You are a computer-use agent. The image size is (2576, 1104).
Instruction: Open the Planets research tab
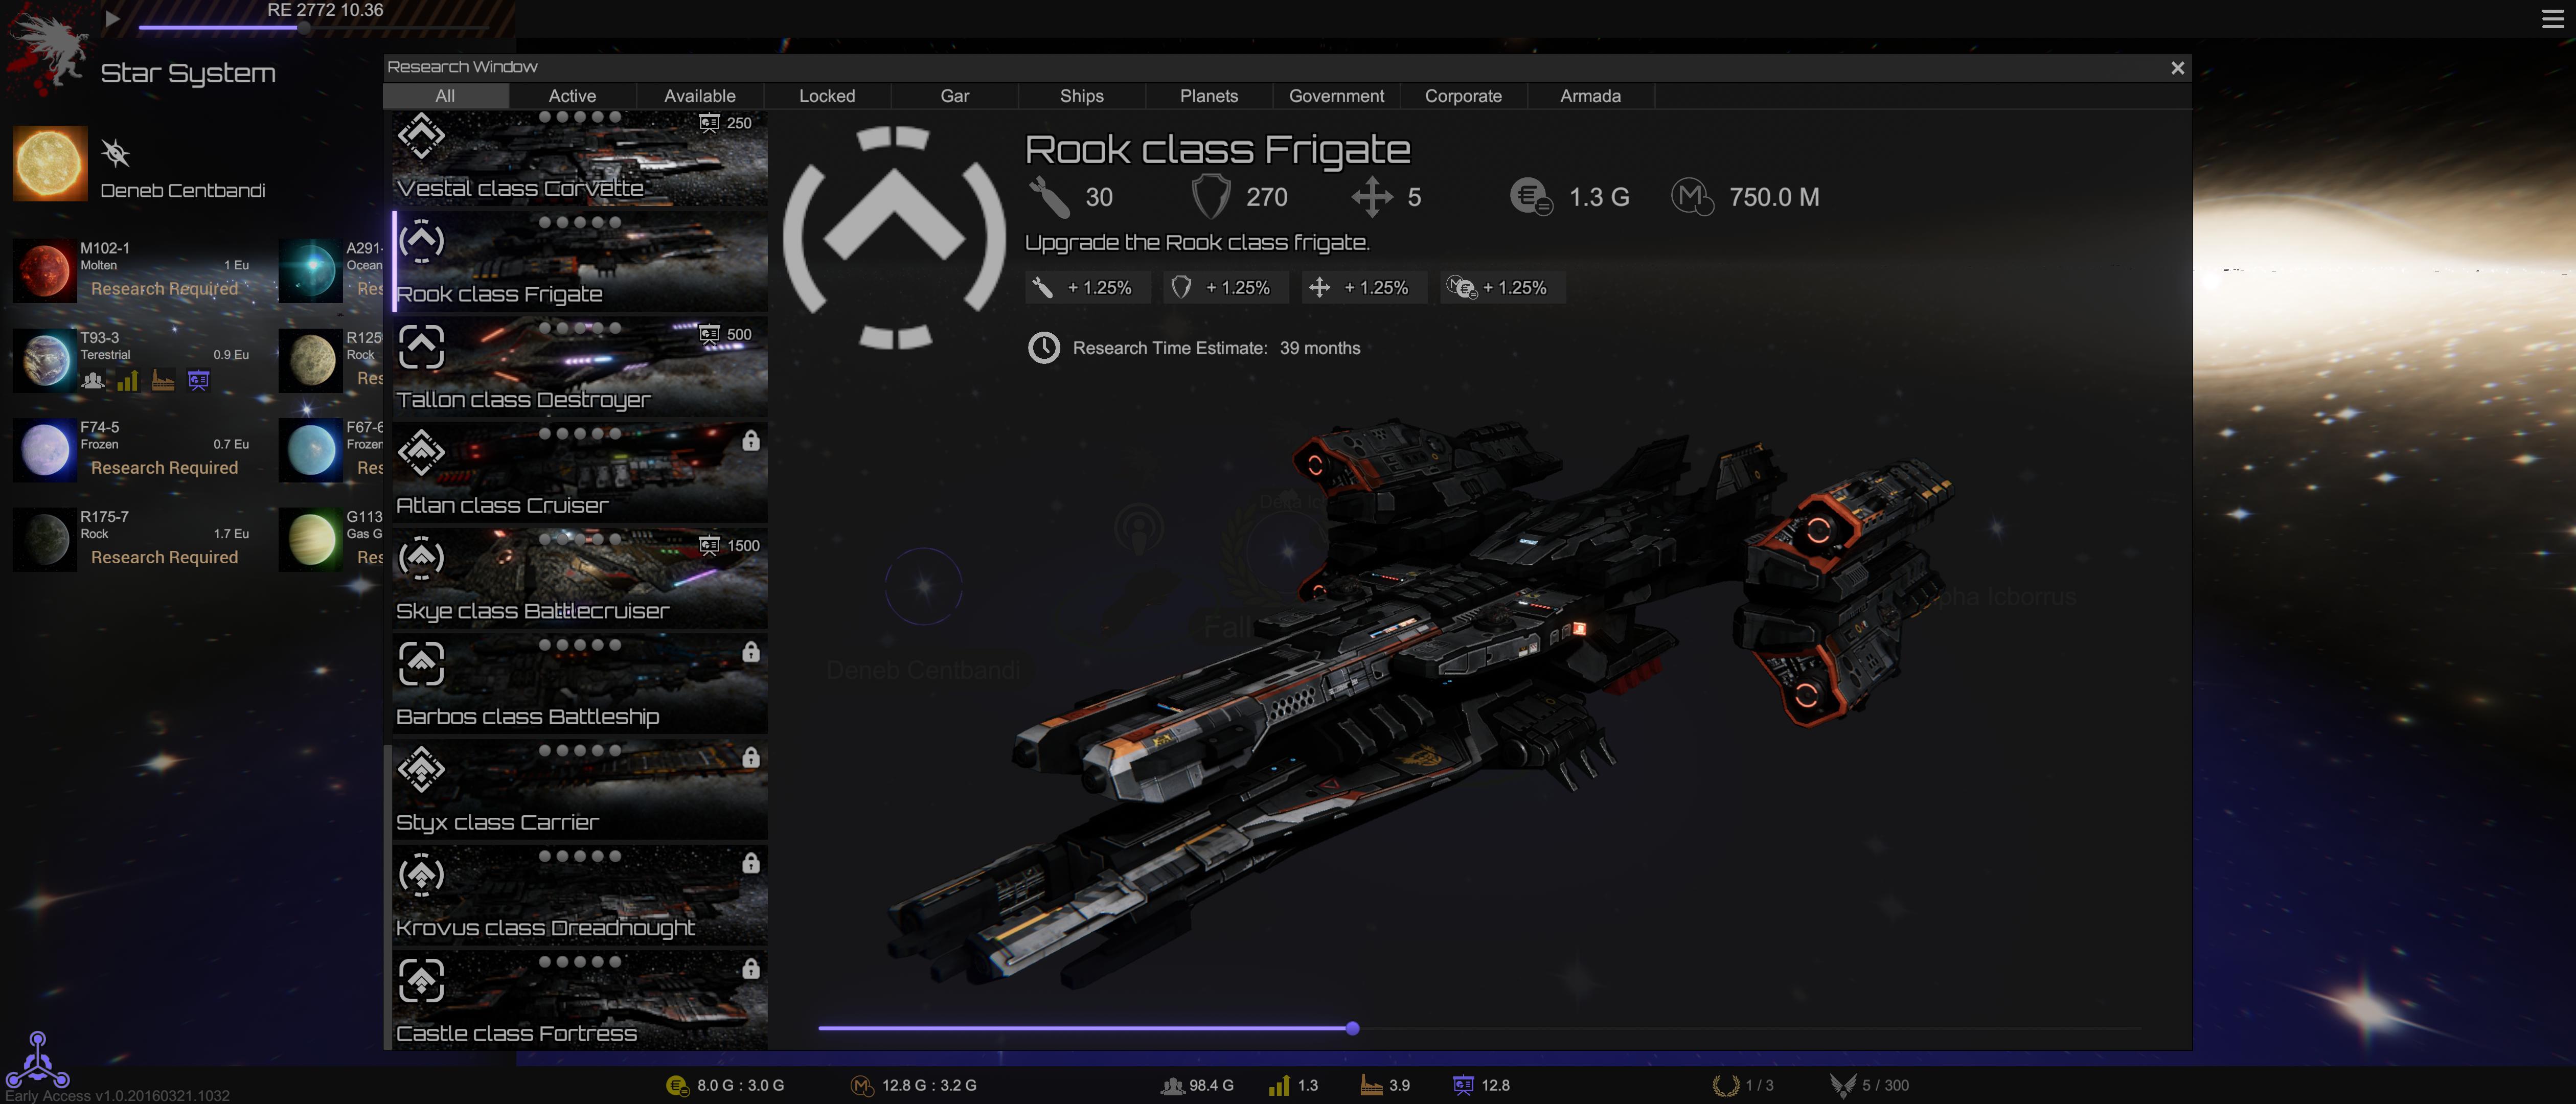[x=1209, y=96]
